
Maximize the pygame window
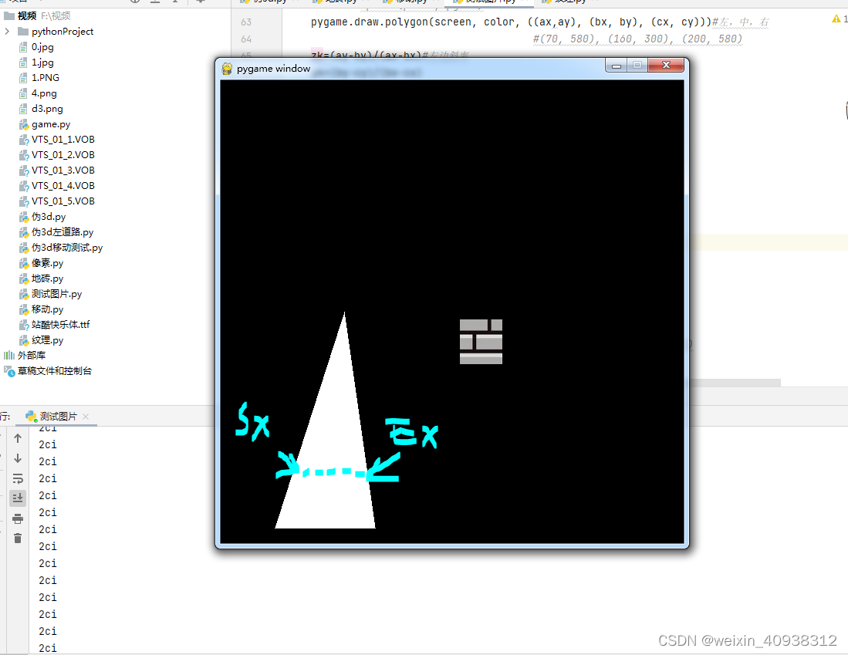(x=637, y=66)
